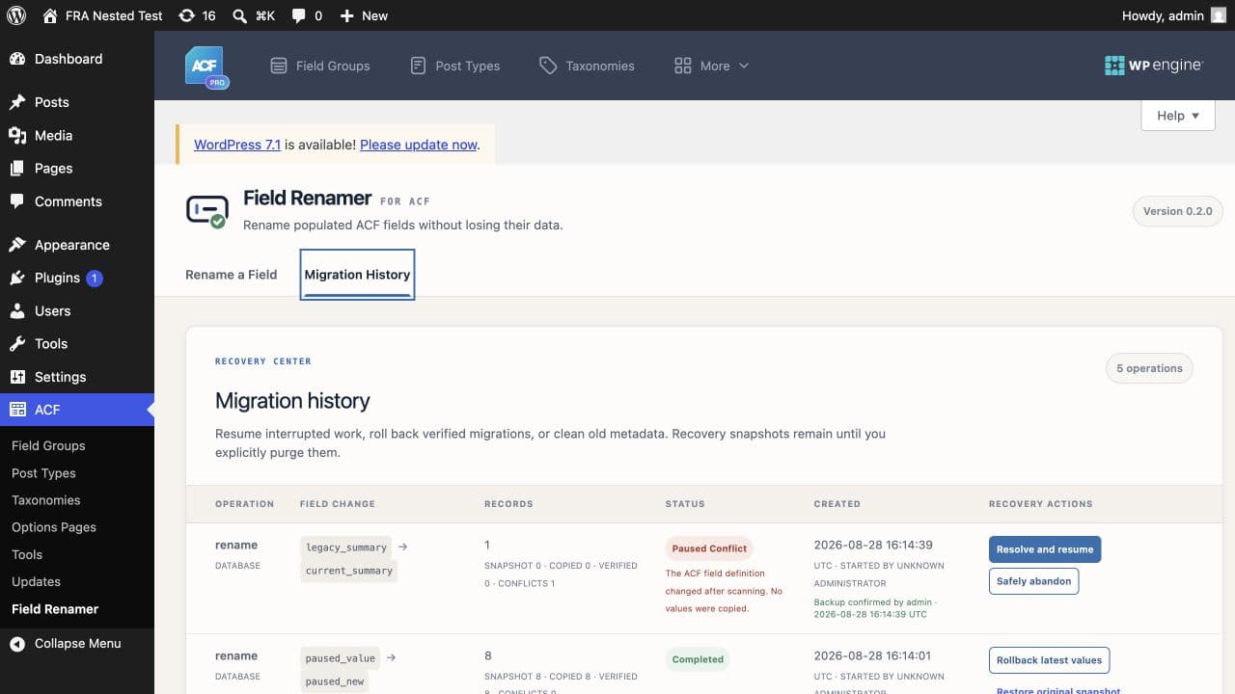1235x694 pixels.
Task: Expand the Help dropdown
Action: coord(1178,116)
